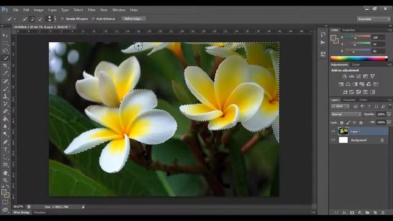Screen dimensions: 393x221
Task: Toggle lock transparent pixels
Action: pyautogui.click(x=341, y=123)
